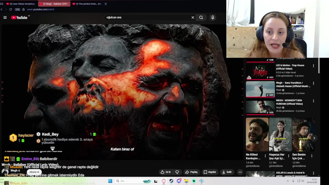Dislike the video with thumbs-down
Screen dimensions: 329x185
click(x=177, y=172)
